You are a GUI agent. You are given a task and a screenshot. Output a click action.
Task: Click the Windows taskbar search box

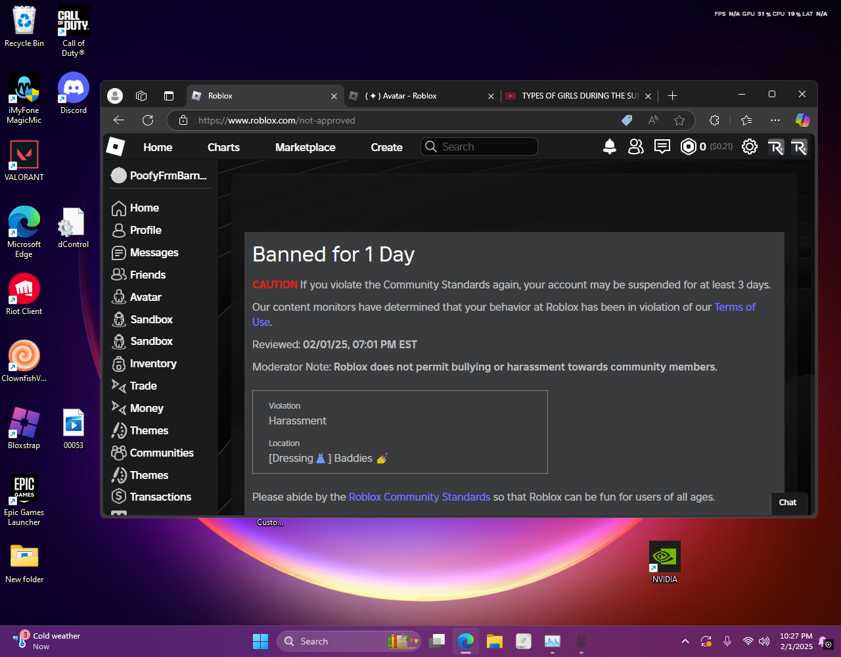click(x=349, y=641)
